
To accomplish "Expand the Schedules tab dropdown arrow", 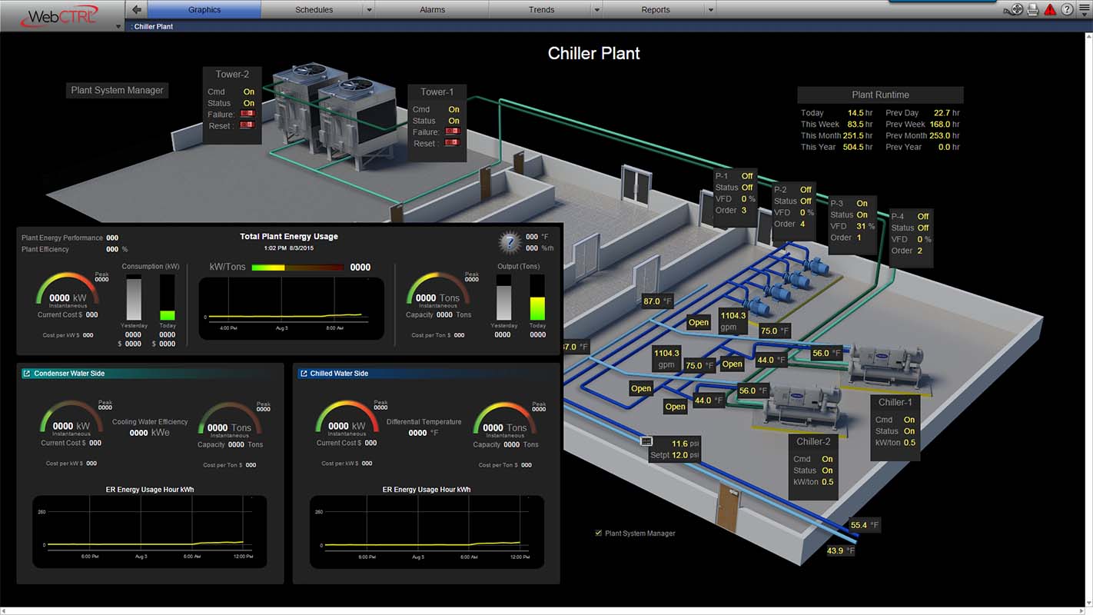I will point(369,8).
